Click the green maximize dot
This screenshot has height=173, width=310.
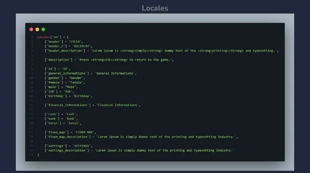[x=43, y=29]
